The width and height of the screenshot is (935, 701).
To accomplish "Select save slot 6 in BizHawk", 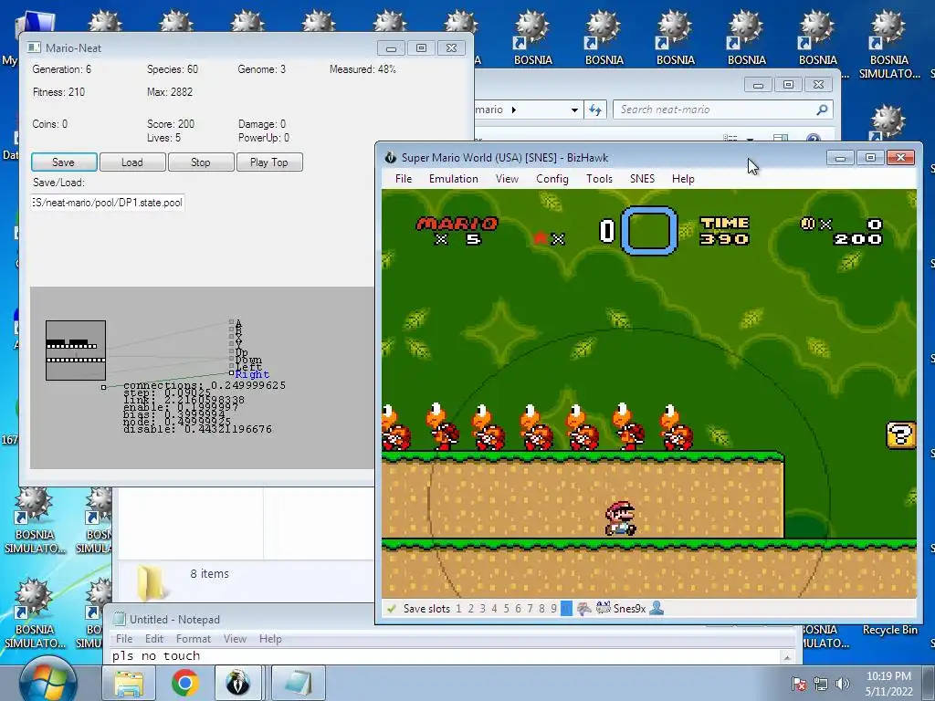I will tap(518, 609).
